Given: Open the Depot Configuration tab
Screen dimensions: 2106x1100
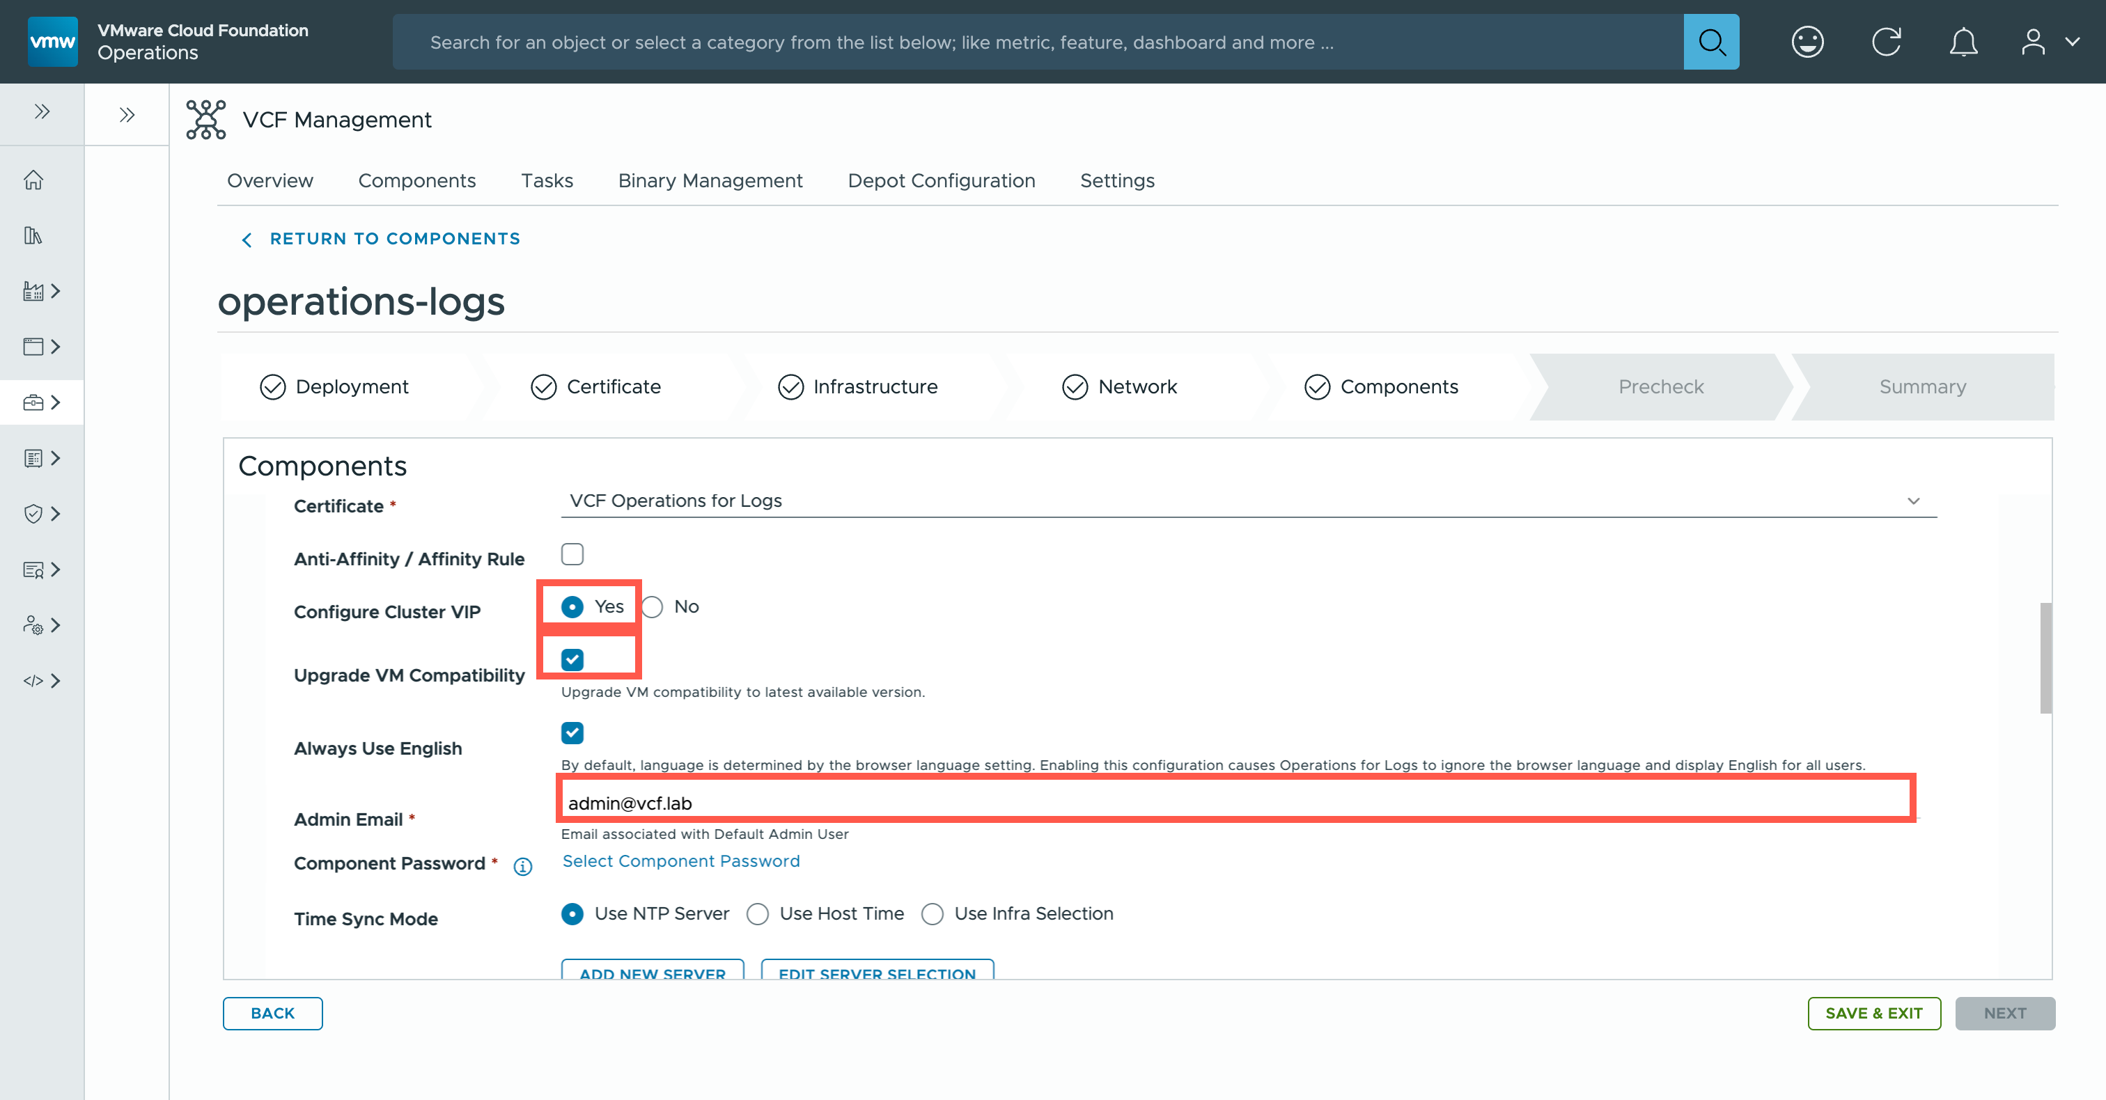Looking at the screenshot, I should coord(941,180).
